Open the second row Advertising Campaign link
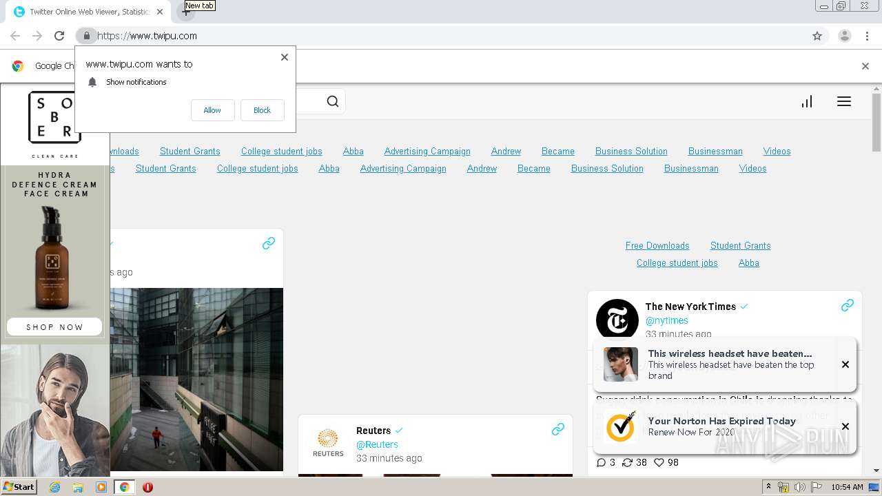The image size is (882, 496). pos(403,168)
